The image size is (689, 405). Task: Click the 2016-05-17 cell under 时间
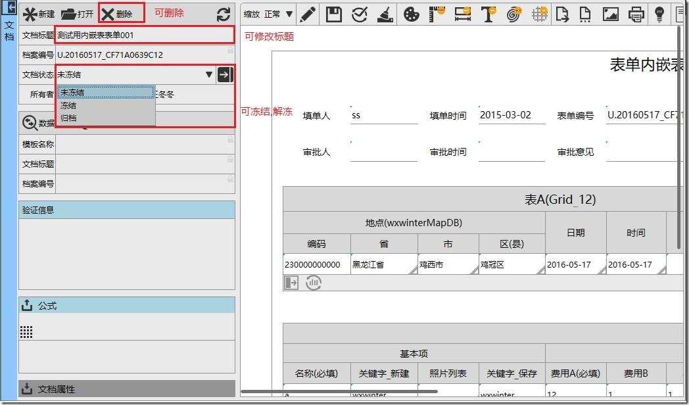(636, 264)
